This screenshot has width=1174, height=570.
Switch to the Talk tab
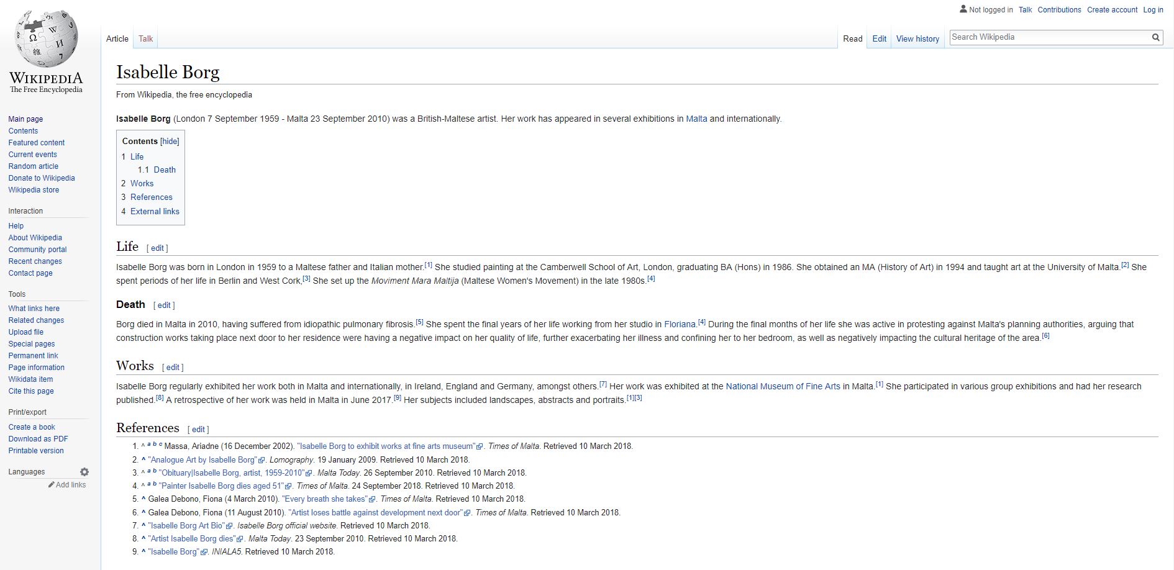(145, 38)
